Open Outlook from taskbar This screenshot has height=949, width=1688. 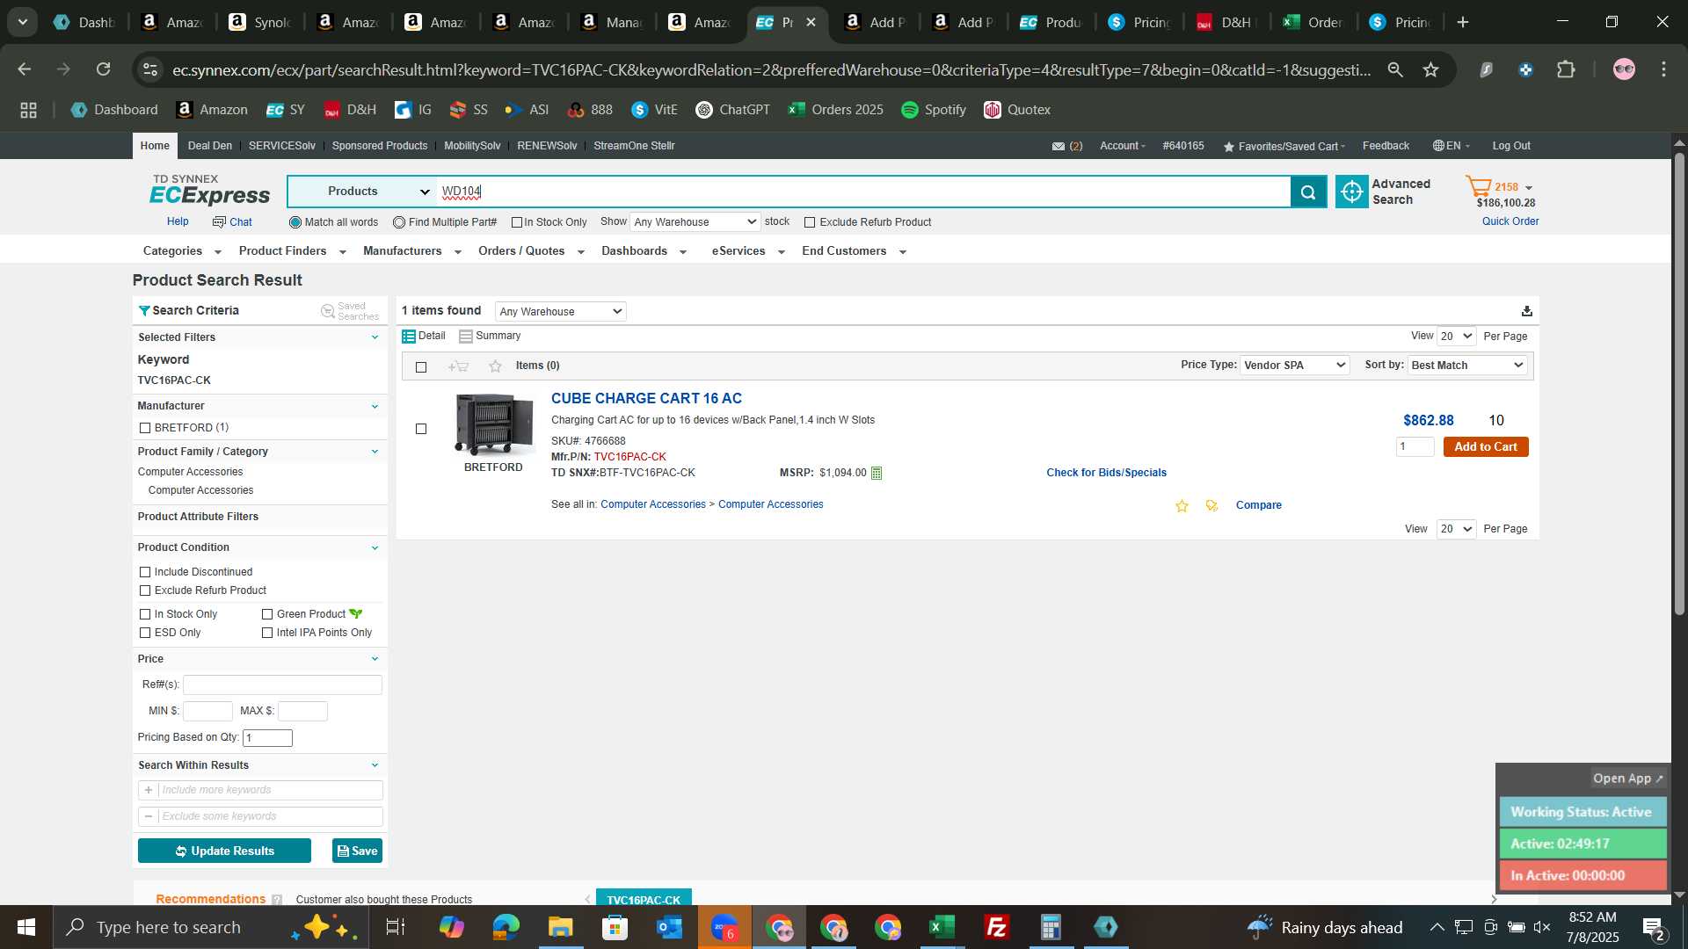pos(669,927)
